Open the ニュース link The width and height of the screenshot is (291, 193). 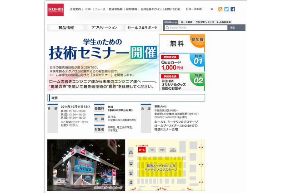(x=100, y=9)
